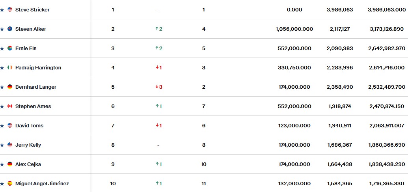408x192 pixels.
Task: Click the Germany flag beside Alex Cejka
Action: tap(10, 164)
